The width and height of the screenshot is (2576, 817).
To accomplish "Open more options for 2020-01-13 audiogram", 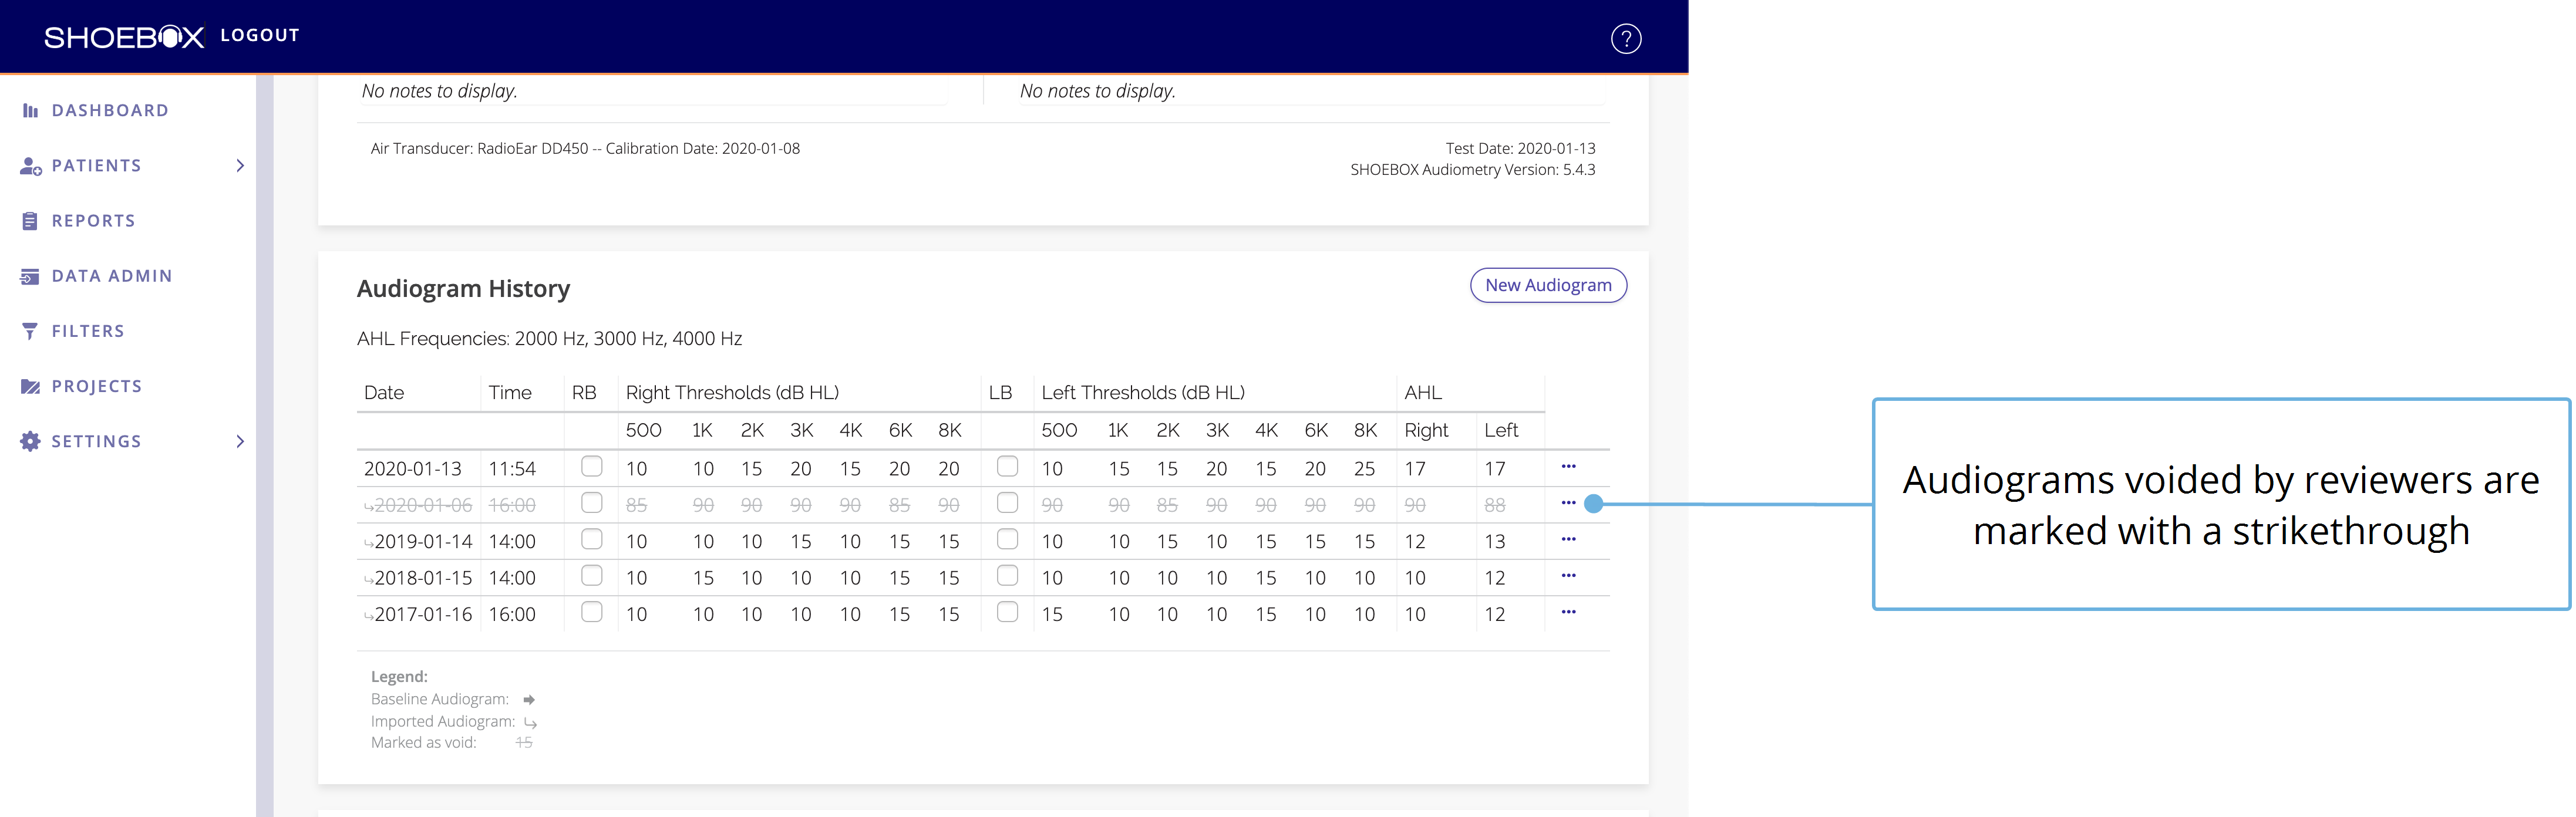I will pos(1568,466).
